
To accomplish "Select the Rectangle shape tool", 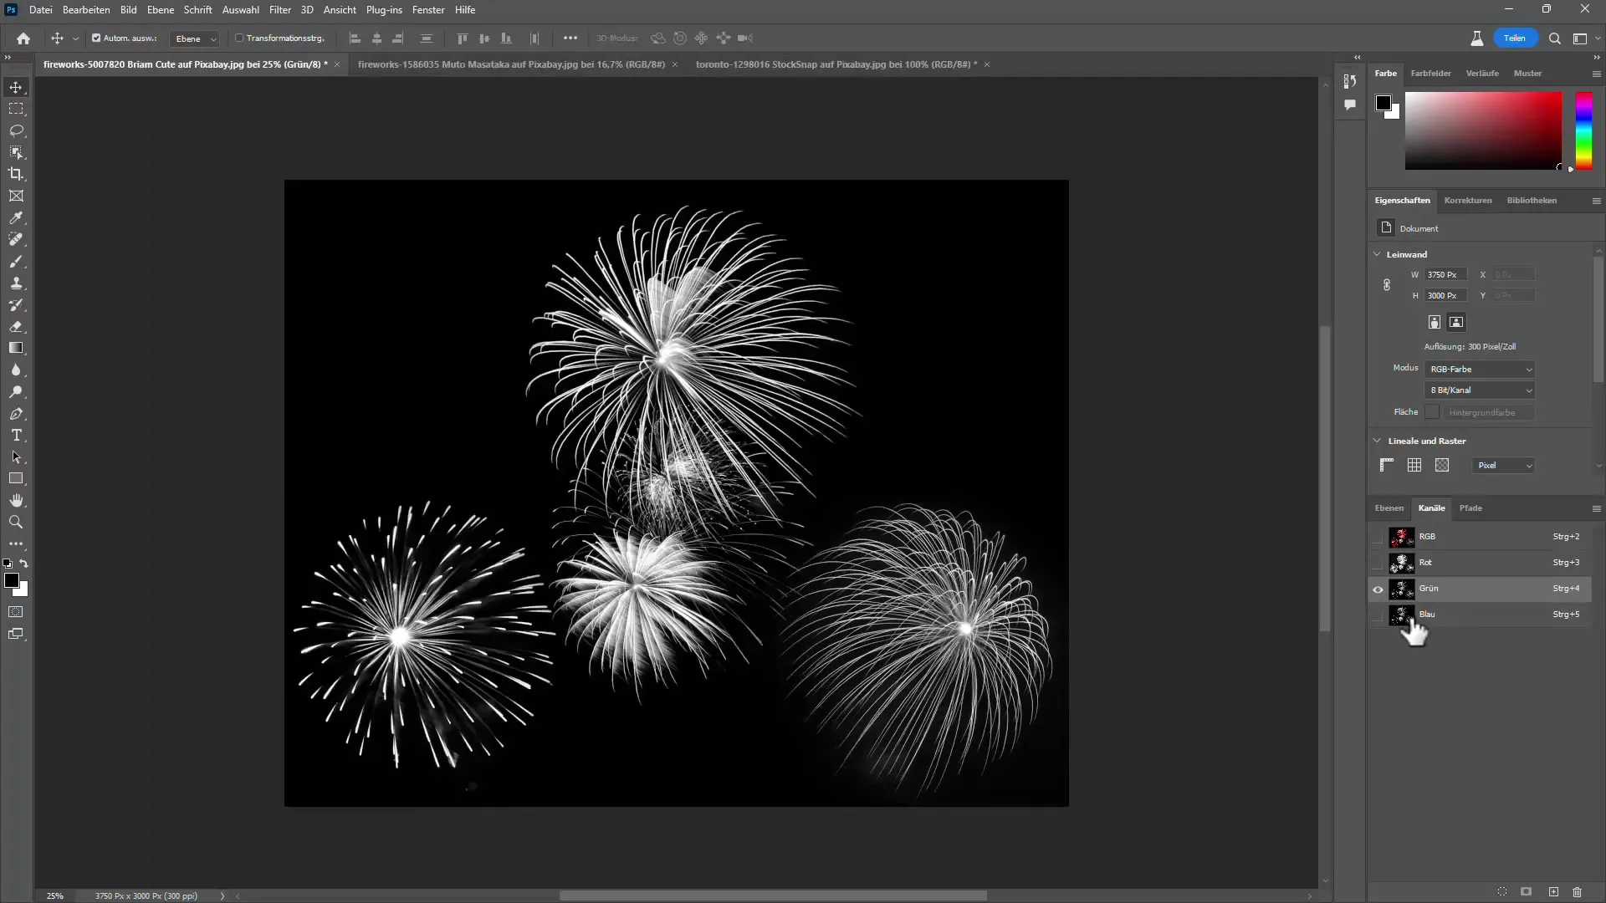I will click(x=16, y=478).
